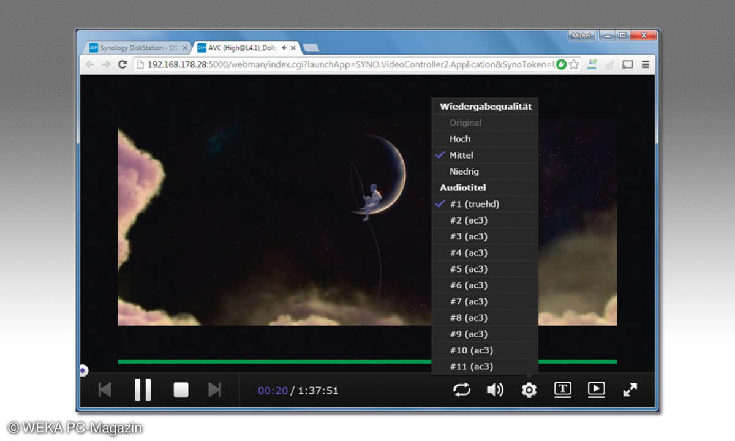Switch to audio track #6 (ac3)
735x441 pixels.
point(485,285)
